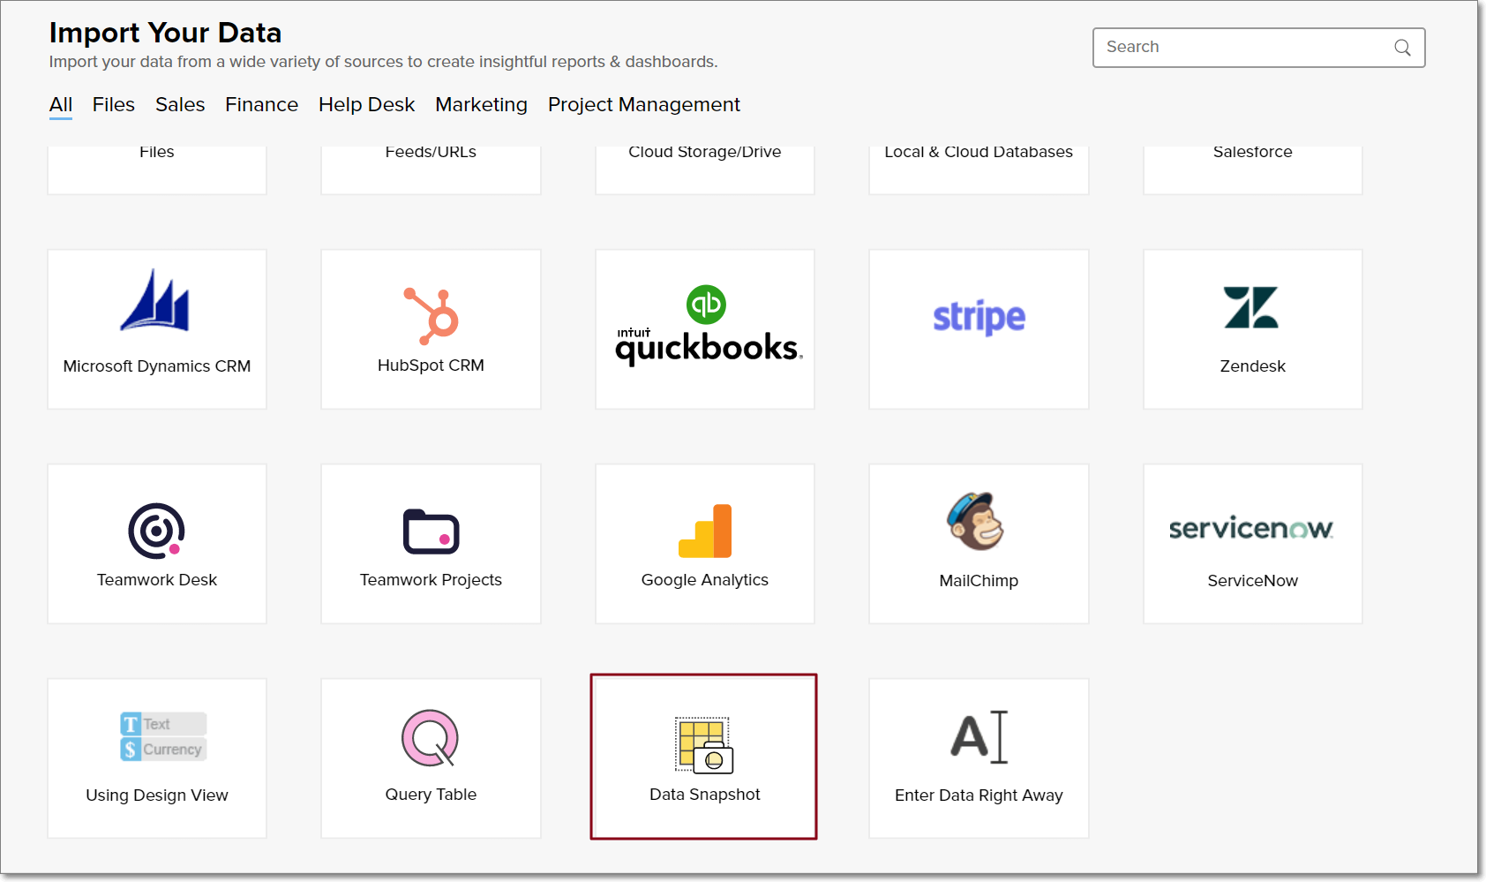
Task: Open the Query Table magnifier icon
Action: pyautogui.click(x=430, y=738)
